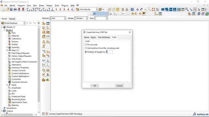
Task: Click the context help arrow icon
Action: tap(78, 6)
